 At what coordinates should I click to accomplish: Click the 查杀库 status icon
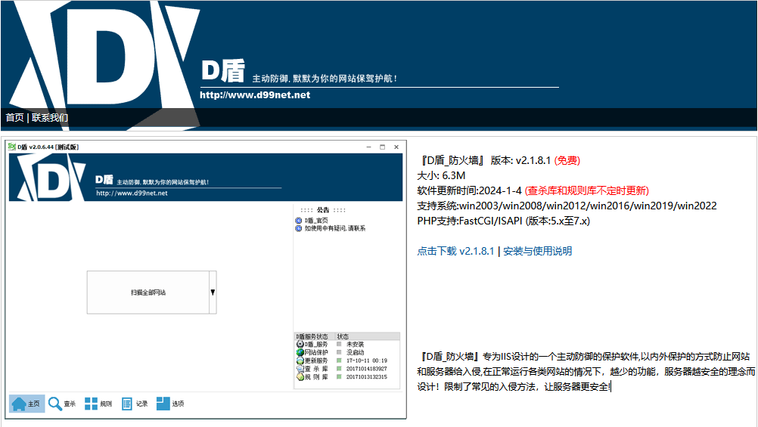tap(300, 369)
